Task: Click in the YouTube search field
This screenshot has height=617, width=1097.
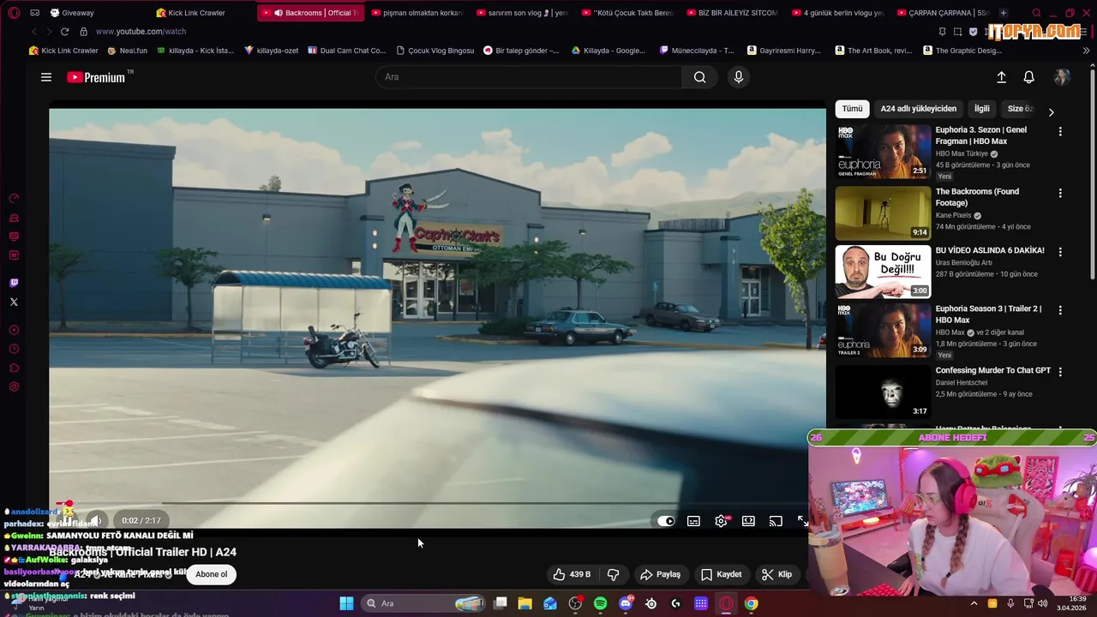Action: (x=529, y=77)
